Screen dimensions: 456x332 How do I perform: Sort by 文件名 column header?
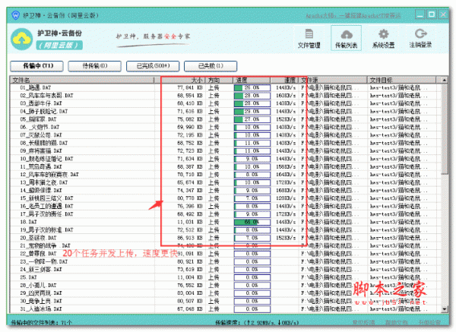coord(82,80)
